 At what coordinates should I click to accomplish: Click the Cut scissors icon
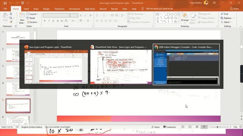pos(11,14)
